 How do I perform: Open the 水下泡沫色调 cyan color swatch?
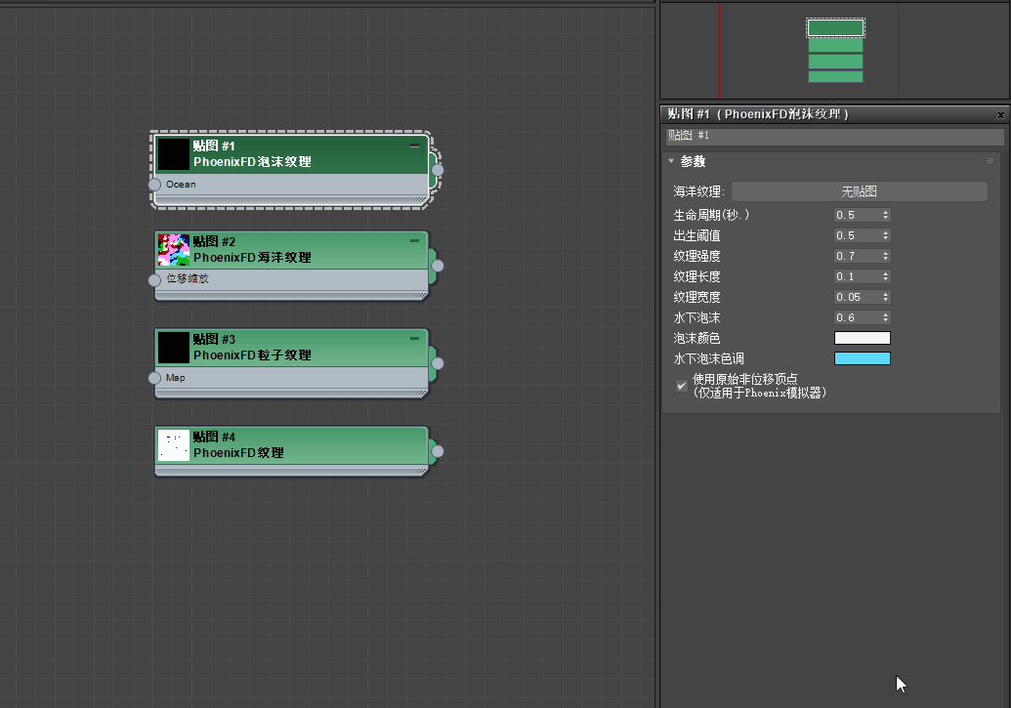pyautogui.click(x=863, y=358)
